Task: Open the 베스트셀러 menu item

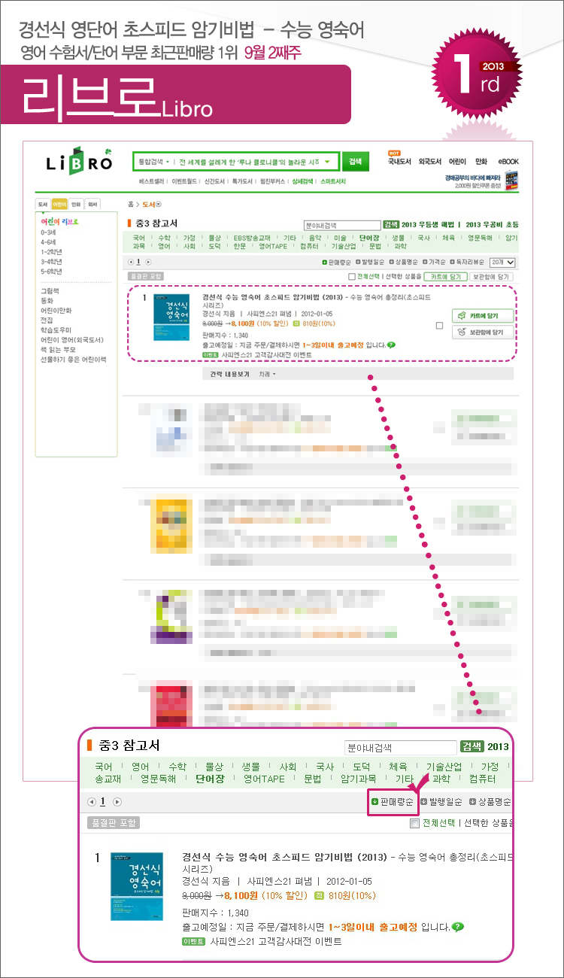Action: [x=152, y=182]
